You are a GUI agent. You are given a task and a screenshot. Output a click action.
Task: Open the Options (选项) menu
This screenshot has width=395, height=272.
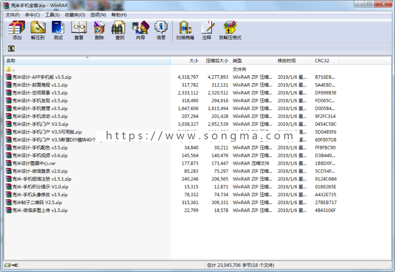click(98, 15)
